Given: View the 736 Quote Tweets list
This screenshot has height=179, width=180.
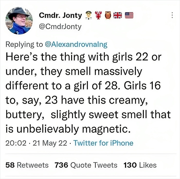Looking at the screenshot, I should pyautogui.click(x=86, y=165).
